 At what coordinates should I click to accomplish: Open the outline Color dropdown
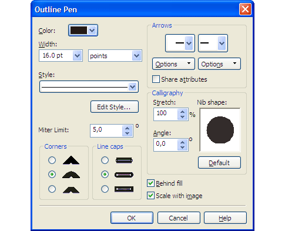(x=83, y=31)
